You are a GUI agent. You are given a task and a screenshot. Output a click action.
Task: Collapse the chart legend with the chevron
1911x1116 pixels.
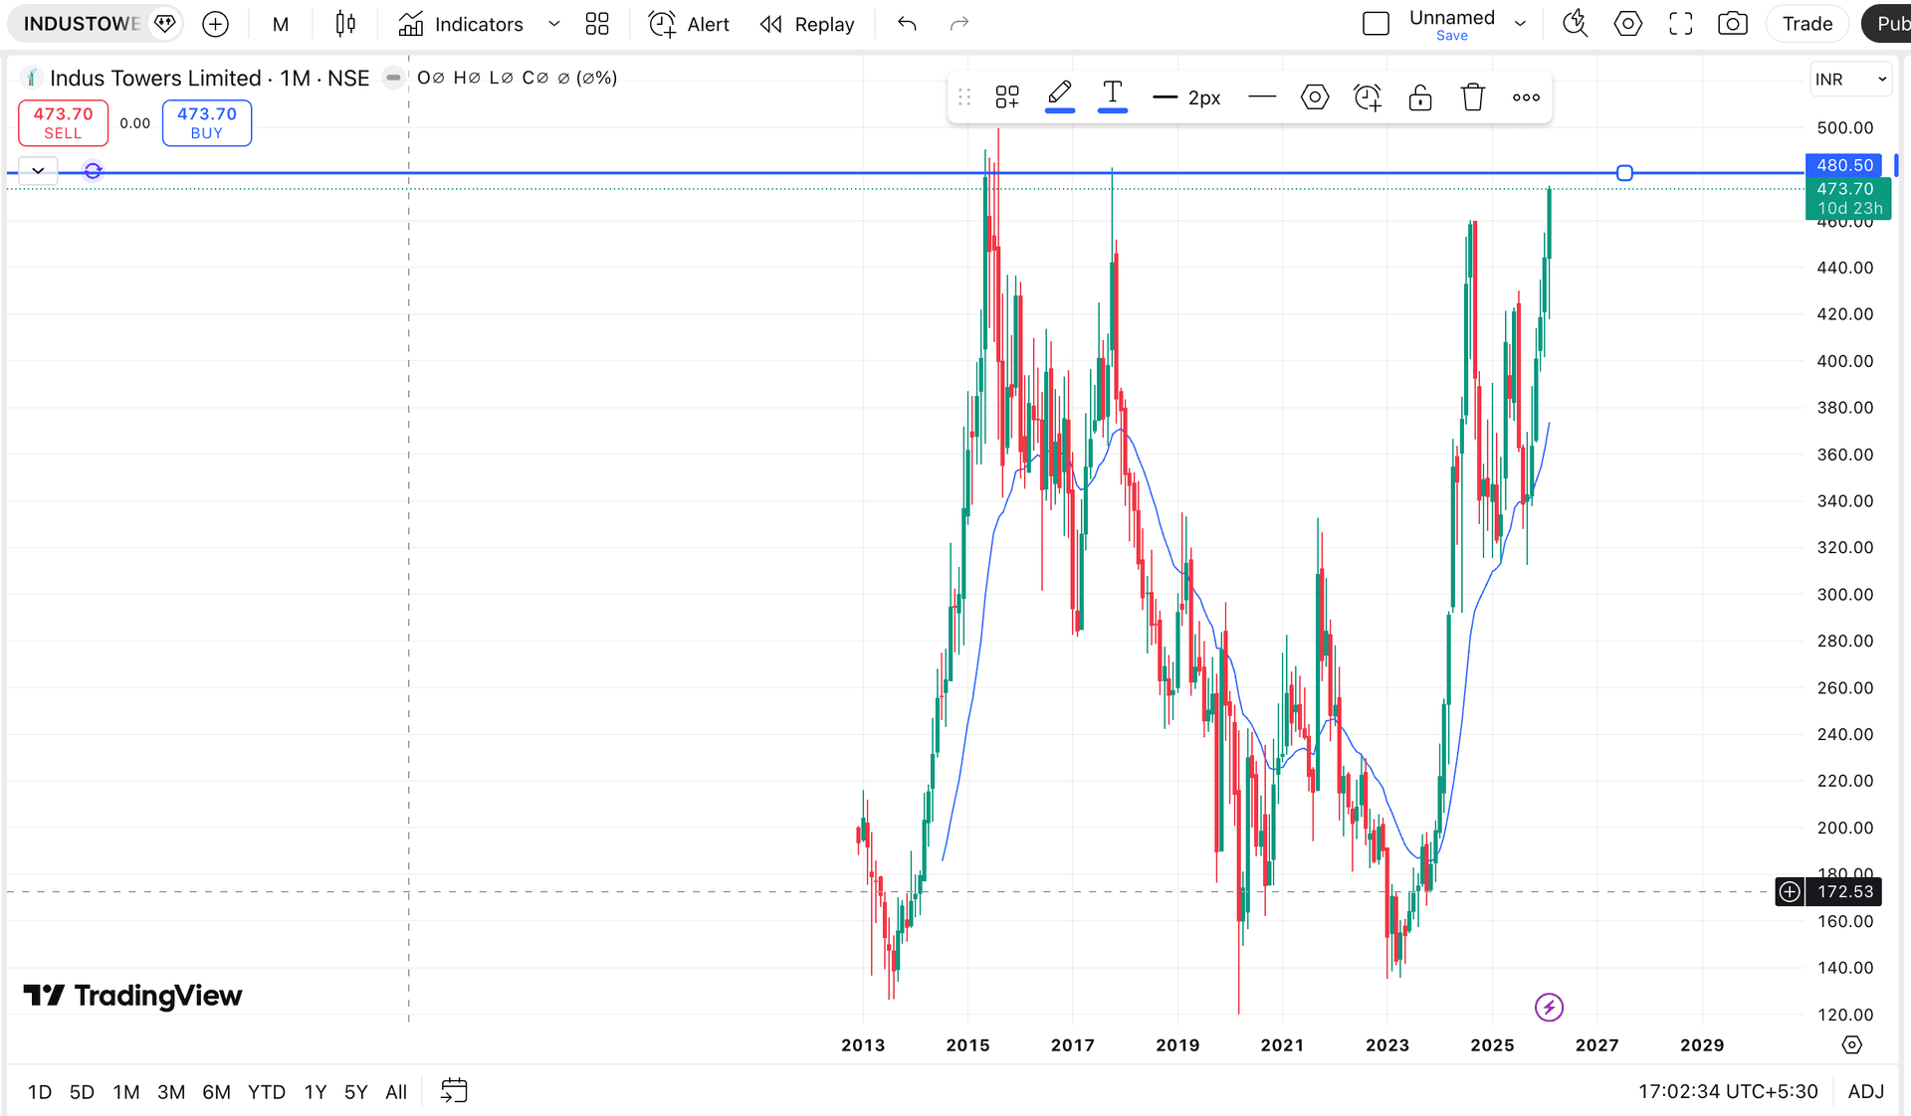[38, 171]
